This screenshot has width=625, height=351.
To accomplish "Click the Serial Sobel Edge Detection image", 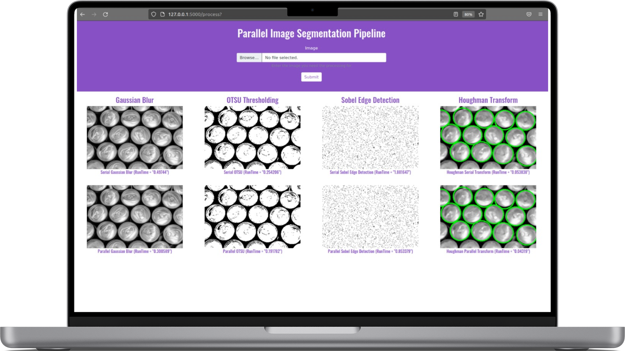I will [370, 137].
